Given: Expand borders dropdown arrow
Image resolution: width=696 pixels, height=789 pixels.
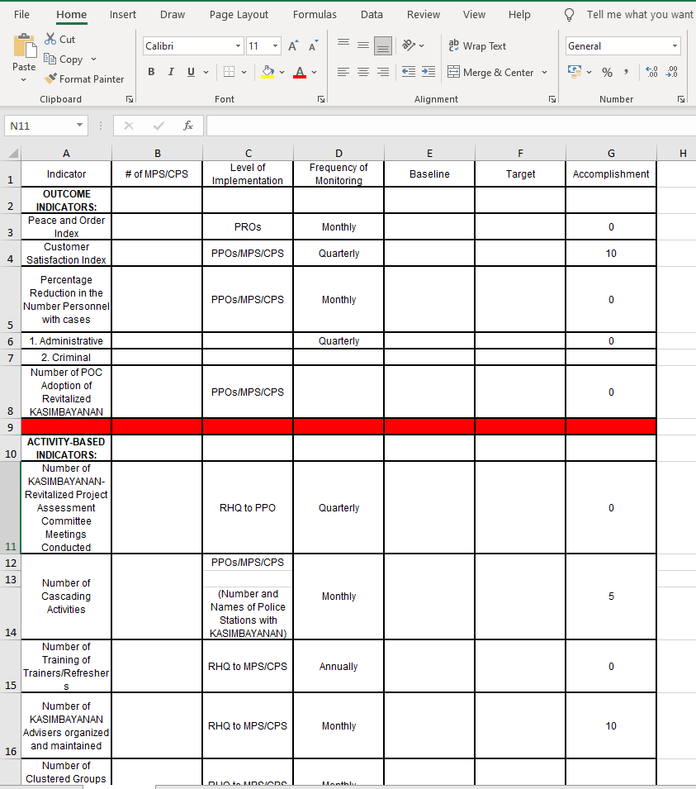Looking at the screenshot, I should coord(244,72).
